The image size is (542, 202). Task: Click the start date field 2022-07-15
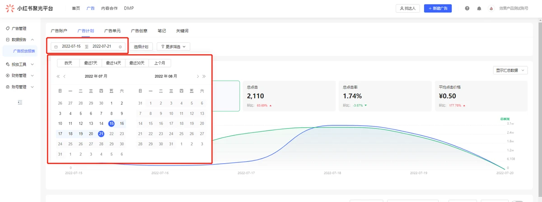coord(71,46)
